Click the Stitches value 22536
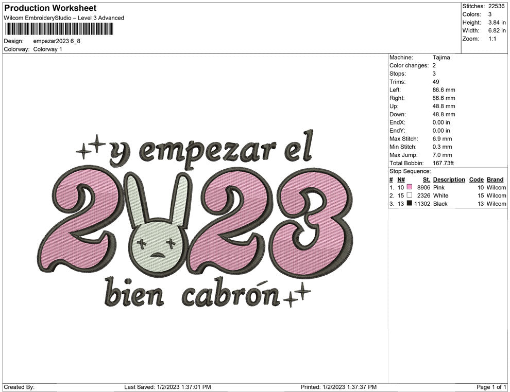 [x=496, y=7]
